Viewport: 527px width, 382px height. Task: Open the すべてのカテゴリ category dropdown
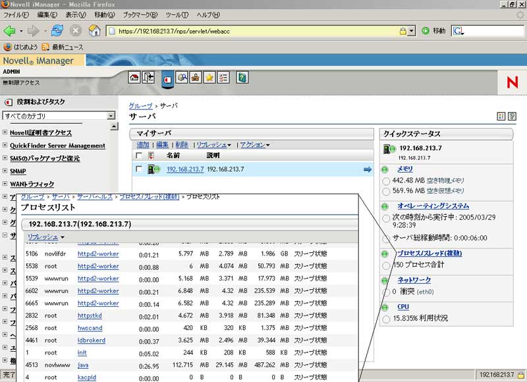coord(111,116)
